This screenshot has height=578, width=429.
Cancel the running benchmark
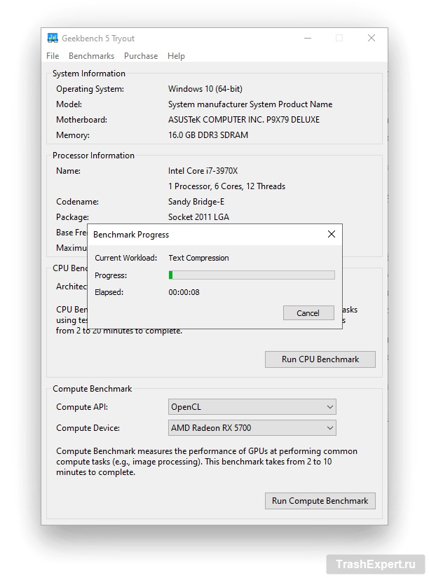[308, 313]
